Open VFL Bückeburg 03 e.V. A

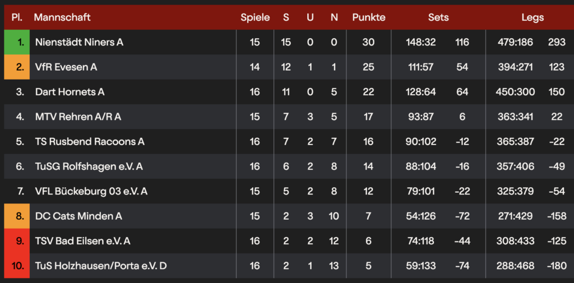(91, 191)
